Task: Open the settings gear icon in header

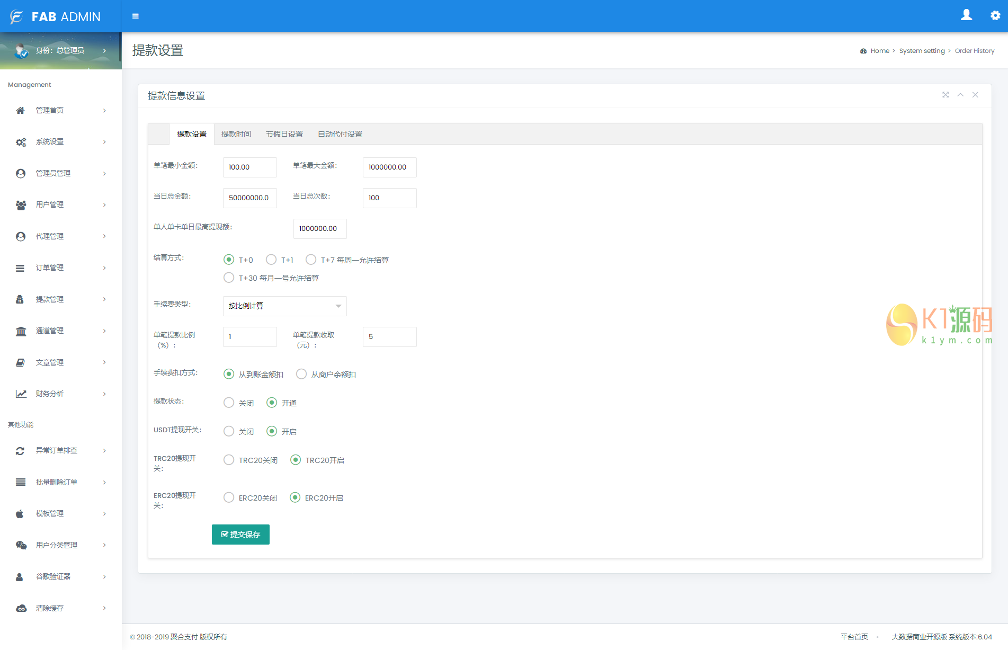Action: tap(995, 16)
